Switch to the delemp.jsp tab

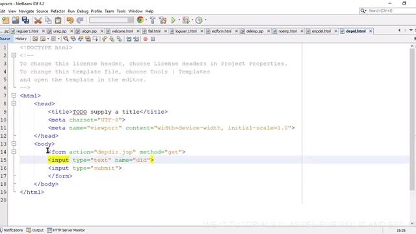[x=255, y=31]
